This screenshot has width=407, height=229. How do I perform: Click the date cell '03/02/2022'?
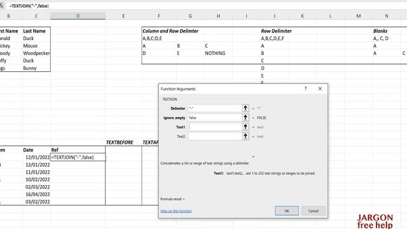click(36, 202)
